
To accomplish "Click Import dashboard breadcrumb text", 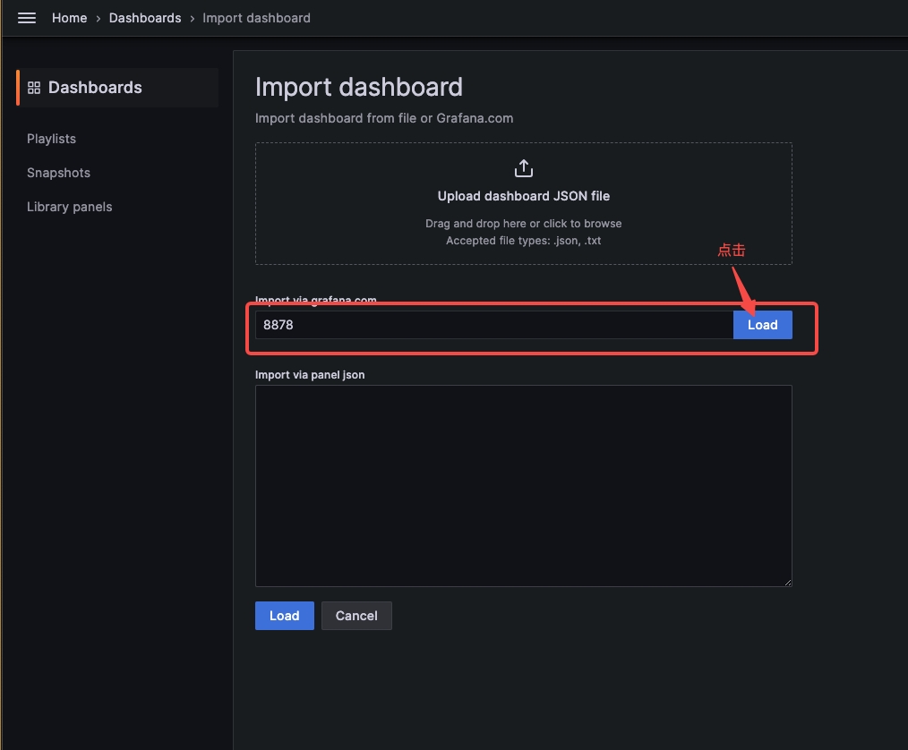I will [x=256, y=18].
